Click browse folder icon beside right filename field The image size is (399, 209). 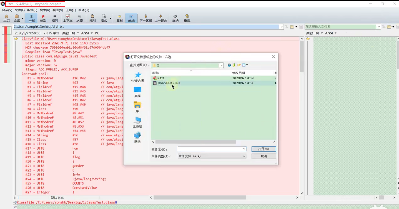[x=389, y=27]
